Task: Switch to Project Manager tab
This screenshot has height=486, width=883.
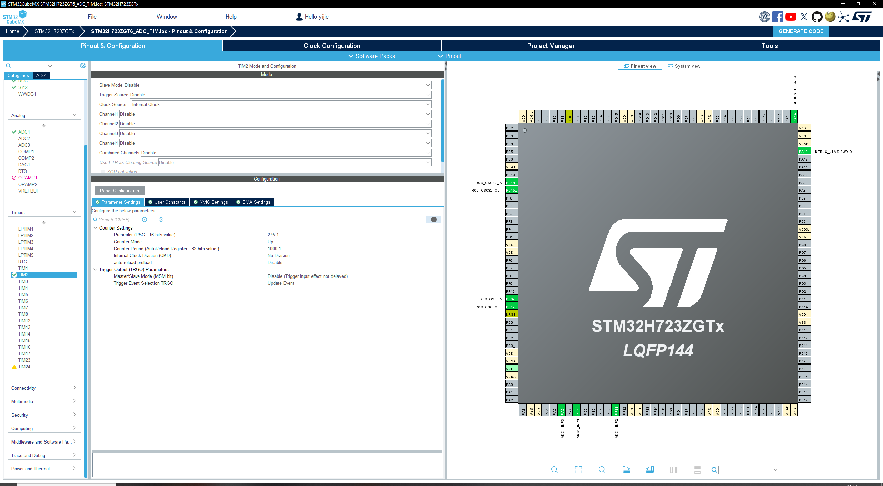Action: click(551, 46)
